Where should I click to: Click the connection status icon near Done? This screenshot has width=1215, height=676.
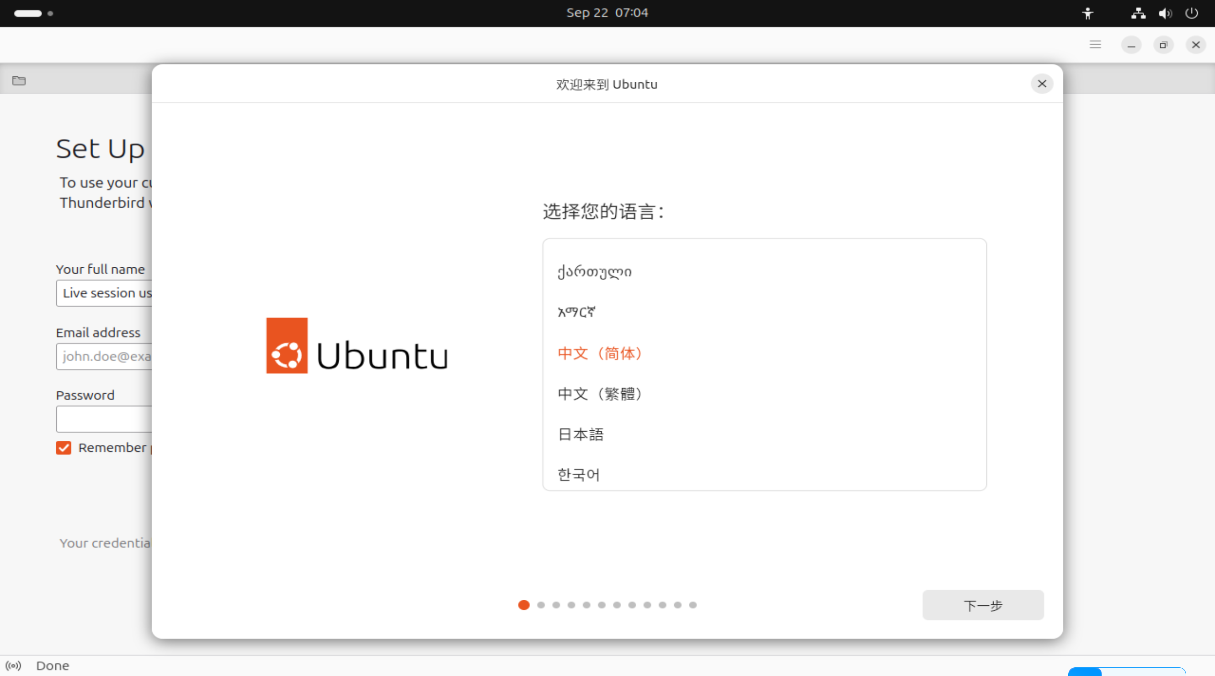[13, 665]
